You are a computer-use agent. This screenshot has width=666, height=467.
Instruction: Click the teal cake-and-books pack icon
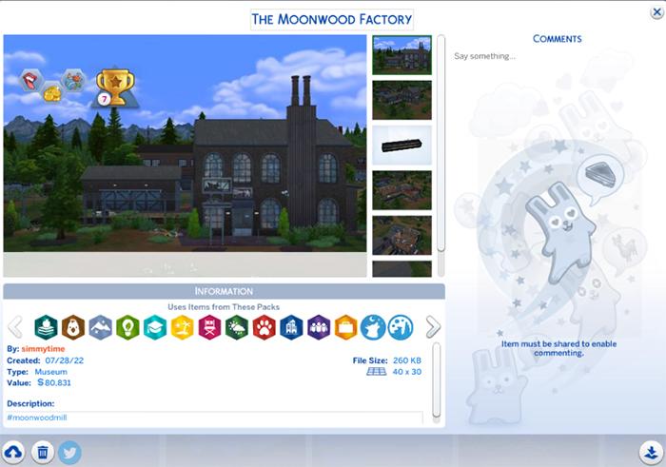coord(47,327)
